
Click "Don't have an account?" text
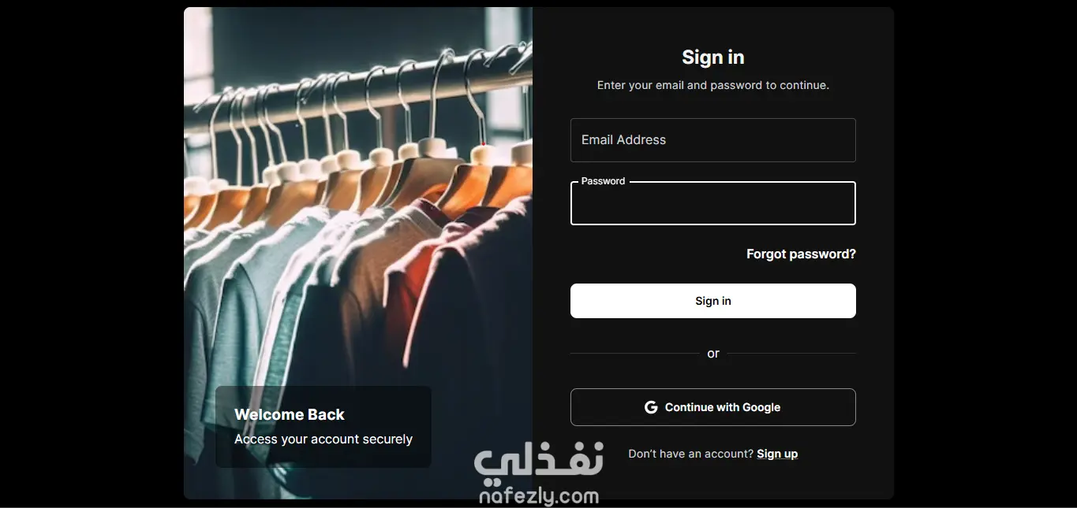point(691,454)
